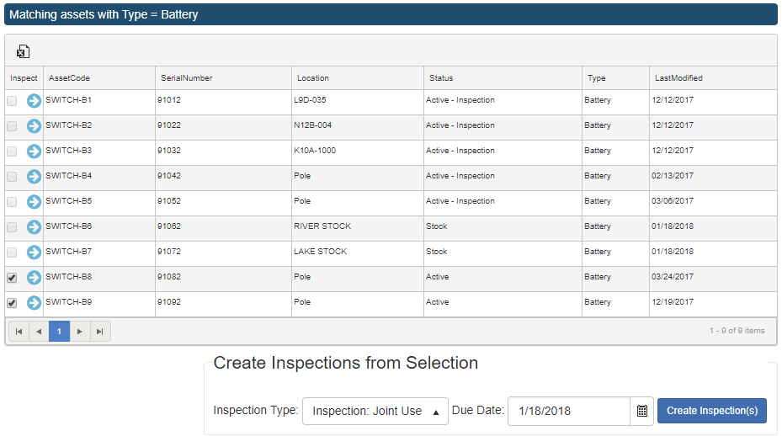Viewport: 782px width, 436px height.
Task: Select page 1 in the pager
Action: (60, 332)
